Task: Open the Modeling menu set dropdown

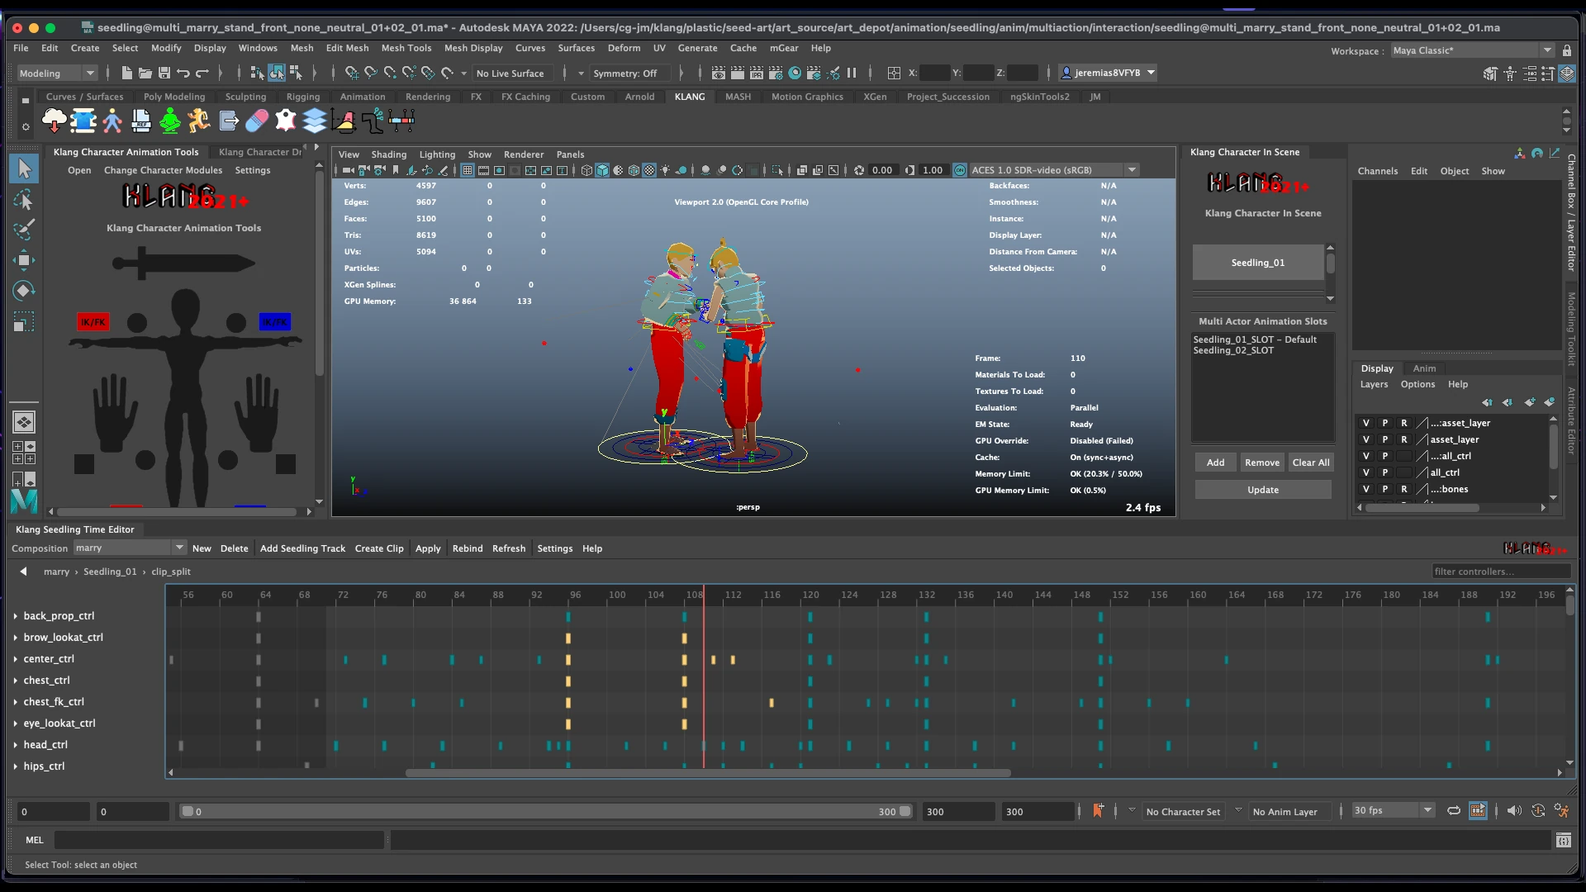Action: pos(57,74)
